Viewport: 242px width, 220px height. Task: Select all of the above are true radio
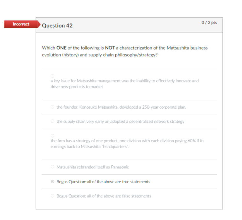click(52, 181)
